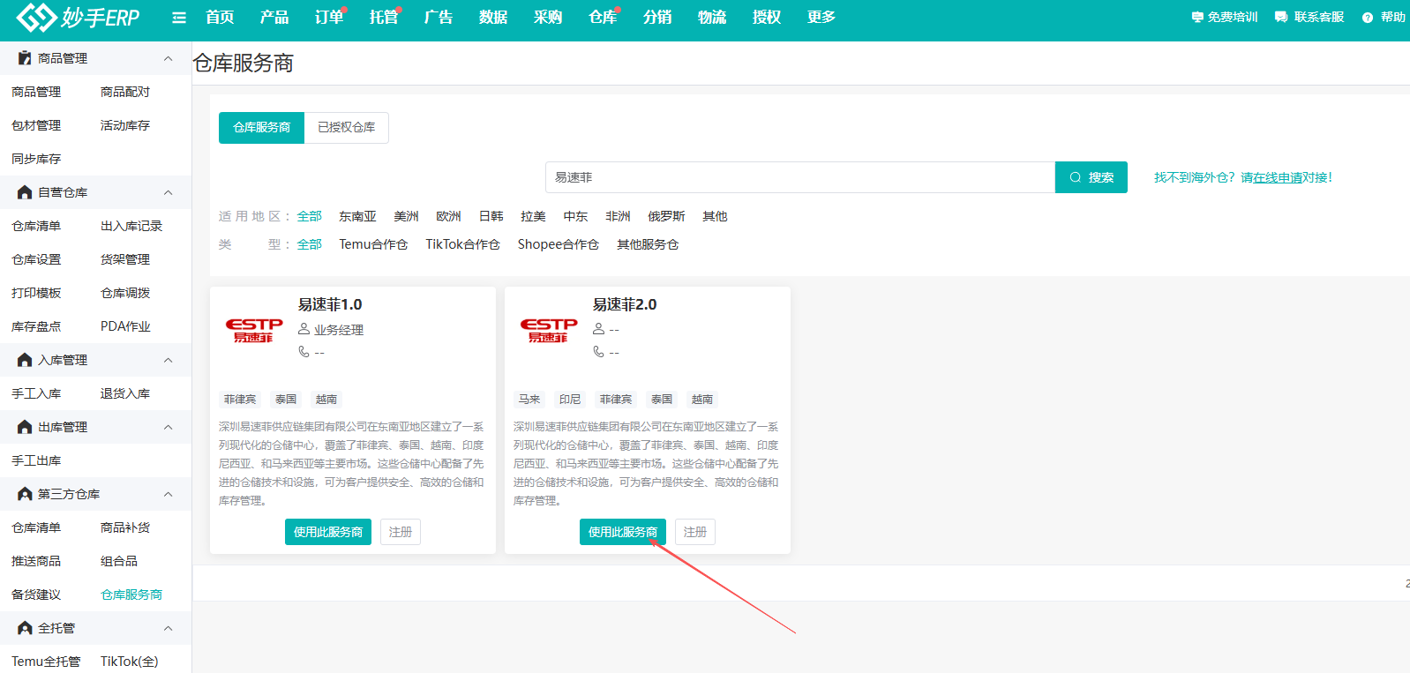Screen dimensions: 1410x673
Task: Click 注册 on 易速菲1.0 card
Action: click(401, 532)
